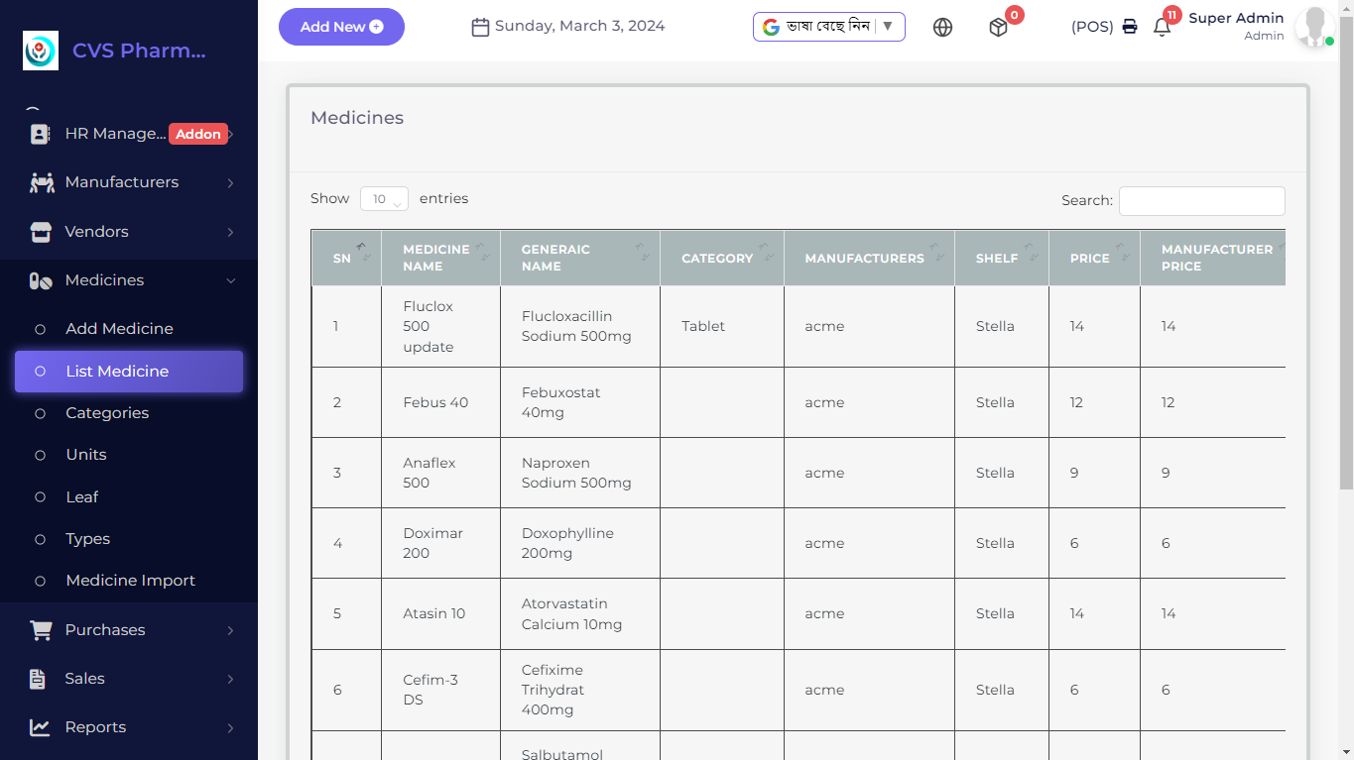Image resolution: width=1354 pixels, height=760 pixels.
Task: Open the Google translate language dropdown
Action: coord(828,27)
